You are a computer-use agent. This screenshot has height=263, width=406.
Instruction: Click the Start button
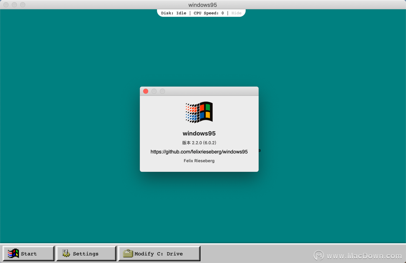[28, 253]
